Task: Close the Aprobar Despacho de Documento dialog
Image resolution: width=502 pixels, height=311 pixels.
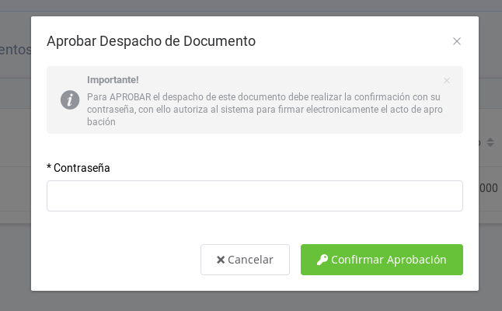Action: point(457,41)
